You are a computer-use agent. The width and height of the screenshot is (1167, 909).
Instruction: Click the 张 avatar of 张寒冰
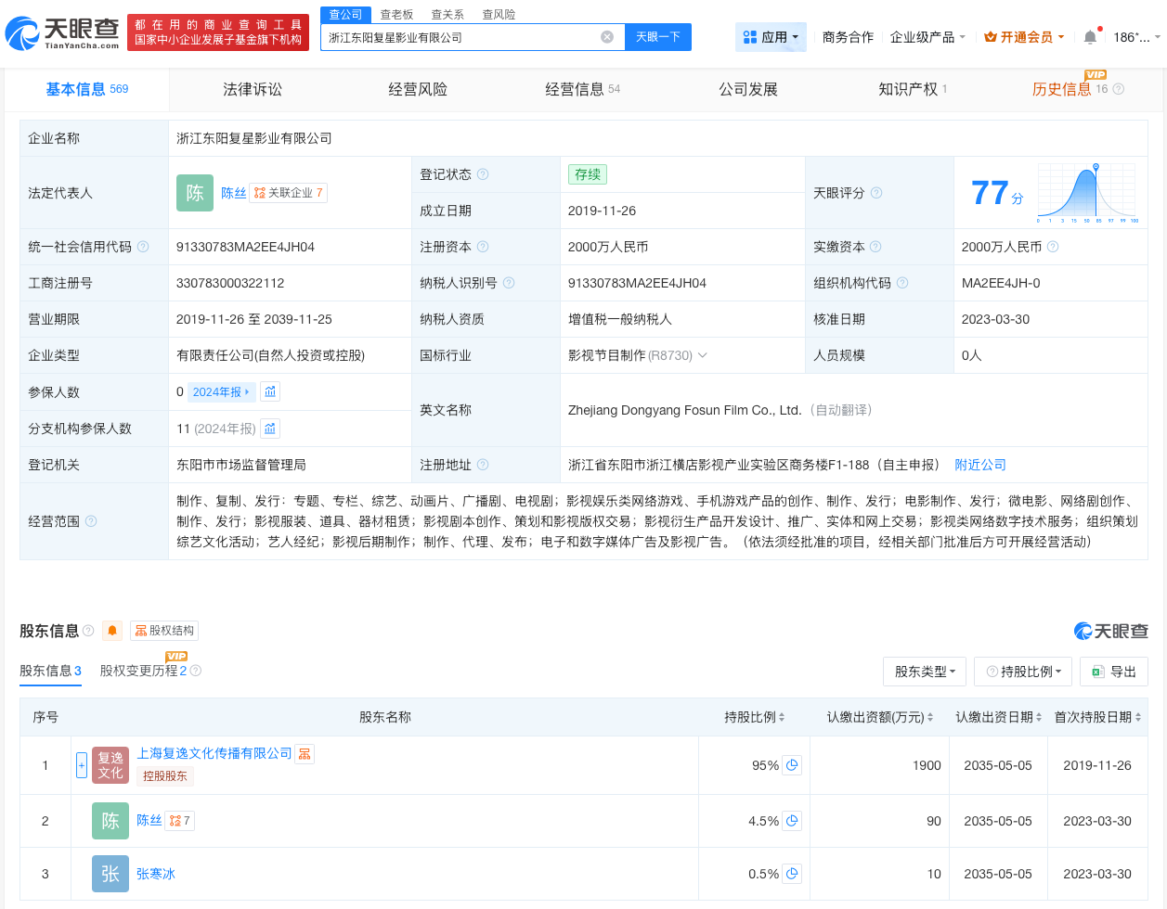click(x=110, y=874)
